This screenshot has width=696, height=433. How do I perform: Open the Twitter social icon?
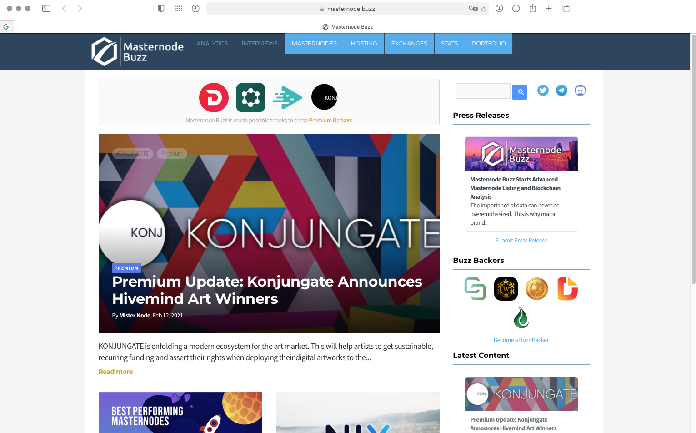point(543,91)
